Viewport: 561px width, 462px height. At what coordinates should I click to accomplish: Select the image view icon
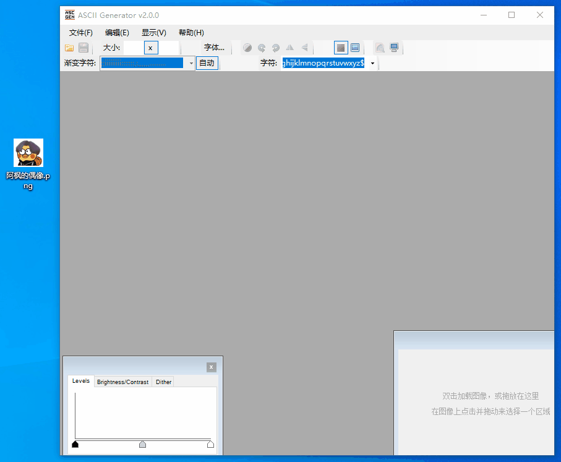(x=355, y=48)
